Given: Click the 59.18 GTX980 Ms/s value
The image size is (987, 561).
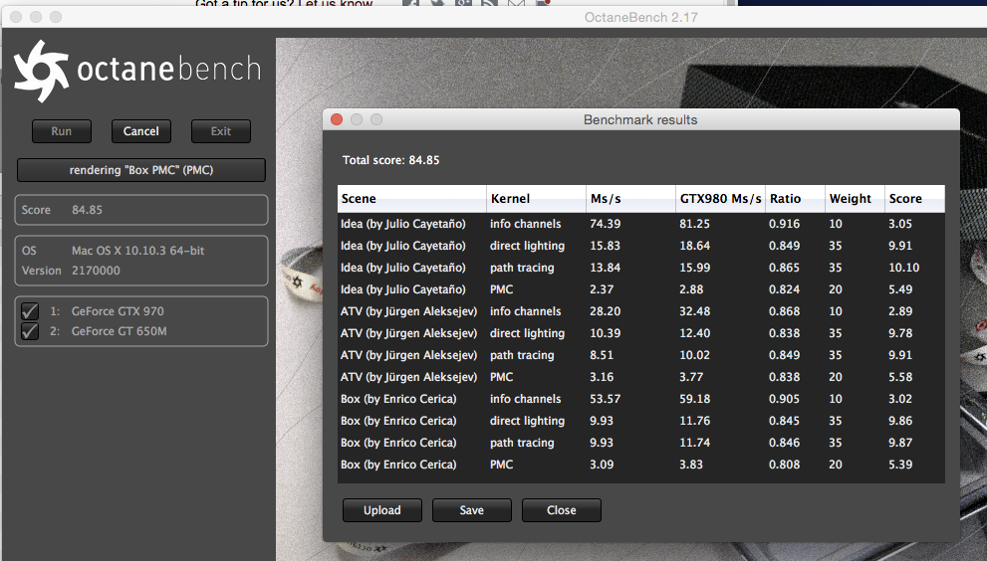Looking at the screenshot, I should 695,400.
